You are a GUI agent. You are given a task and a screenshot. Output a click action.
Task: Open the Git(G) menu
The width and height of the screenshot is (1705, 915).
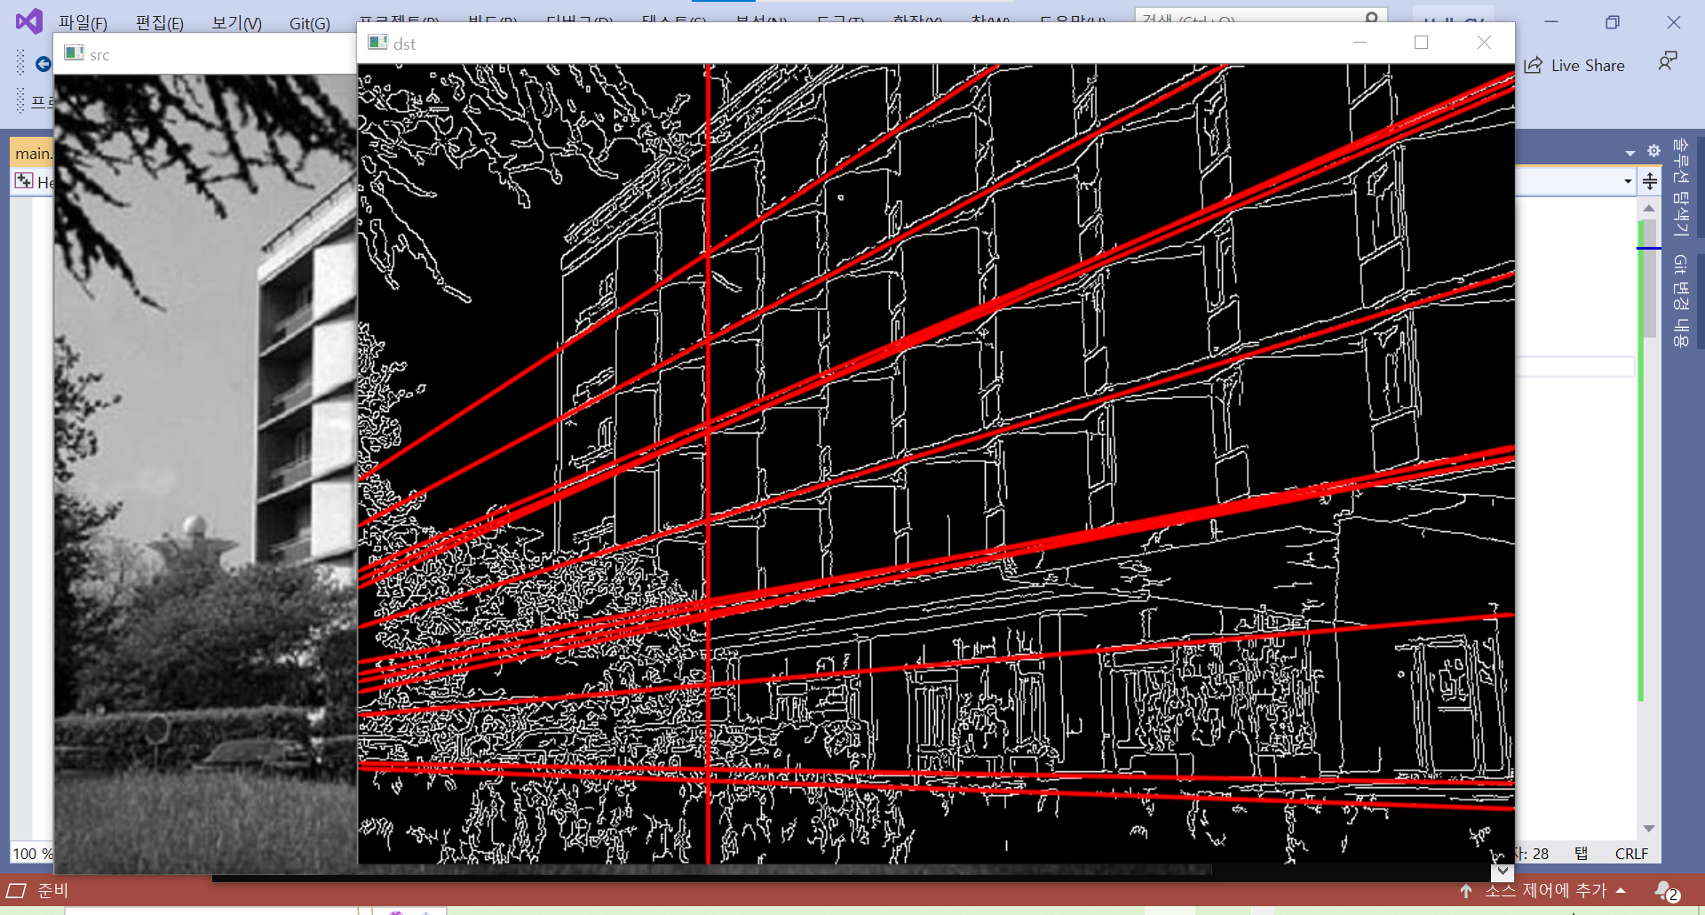309,23
